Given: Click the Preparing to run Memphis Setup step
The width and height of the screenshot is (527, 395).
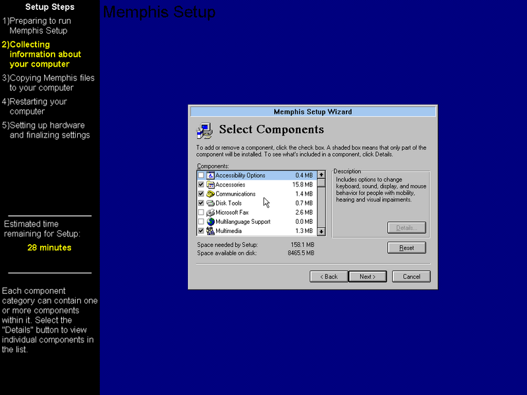Looking at the screenshot, I should (x=36, y=26).
